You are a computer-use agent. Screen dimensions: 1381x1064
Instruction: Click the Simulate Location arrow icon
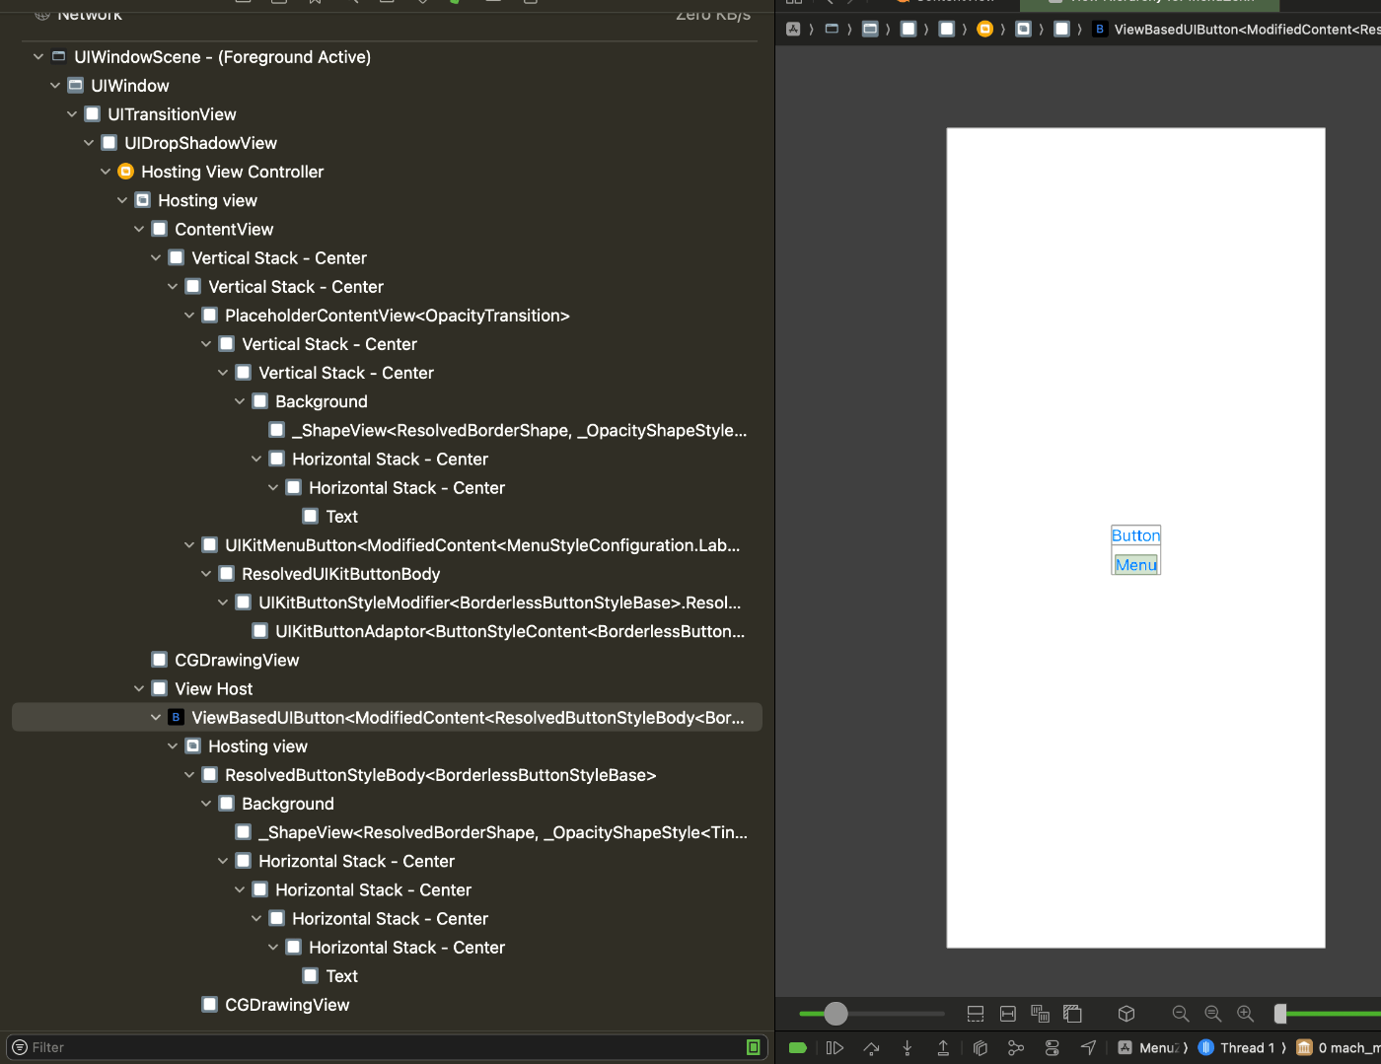(1087, 1047)
